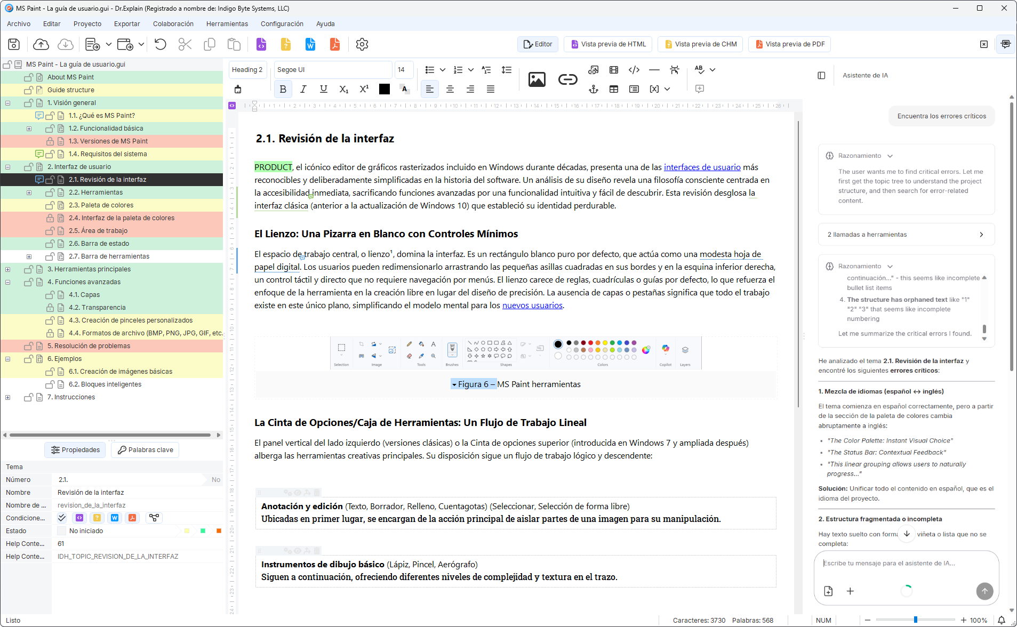This screenshot has width=1017, height=627.
Task: Export to HTML with the purple file icon
Action: click(261, 44)
